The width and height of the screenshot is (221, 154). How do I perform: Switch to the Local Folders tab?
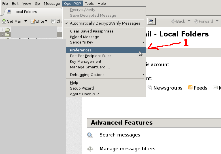coord(25,12)
